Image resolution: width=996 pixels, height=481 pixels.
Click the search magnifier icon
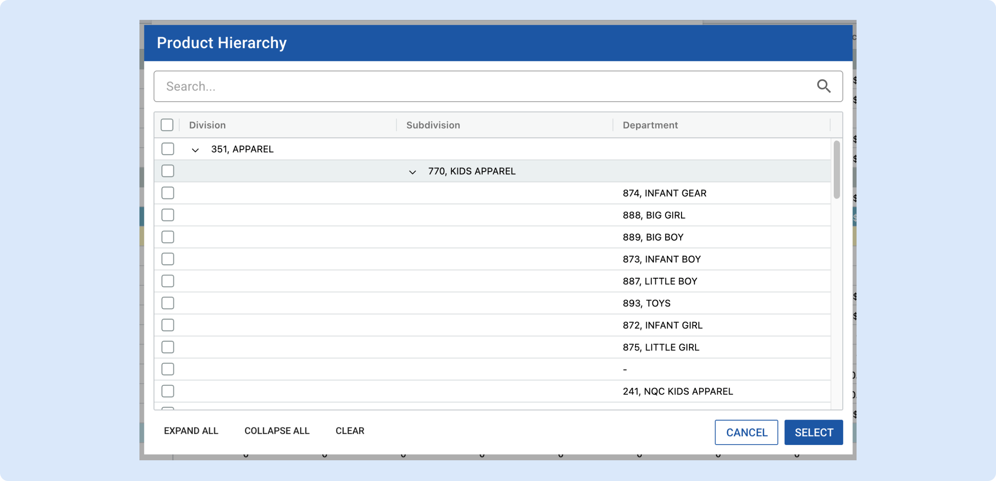[823, 86]
